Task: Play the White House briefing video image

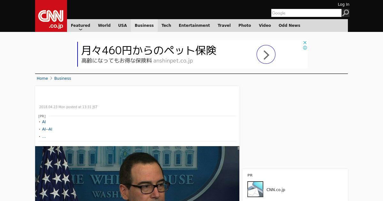Action: pos(137,174)
